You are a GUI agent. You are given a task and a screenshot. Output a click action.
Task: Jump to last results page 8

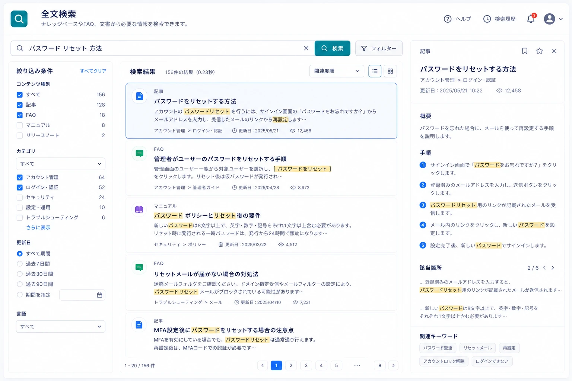click(x=380, y=365)
